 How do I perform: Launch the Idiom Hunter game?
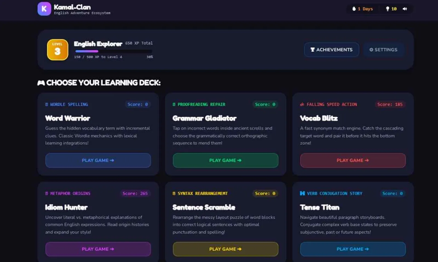[x=98, y=249]
